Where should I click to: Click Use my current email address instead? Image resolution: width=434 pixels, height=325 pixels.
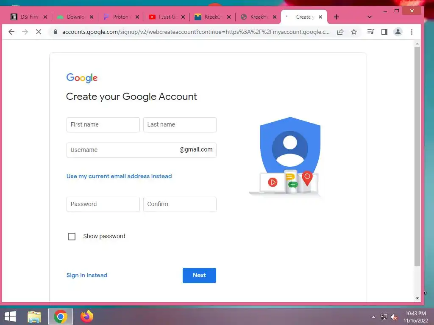pos(119,176)
